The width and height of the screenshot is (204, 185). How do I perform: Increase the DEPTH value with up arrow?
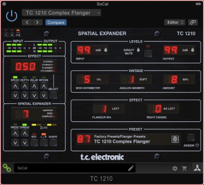point(24,86)
